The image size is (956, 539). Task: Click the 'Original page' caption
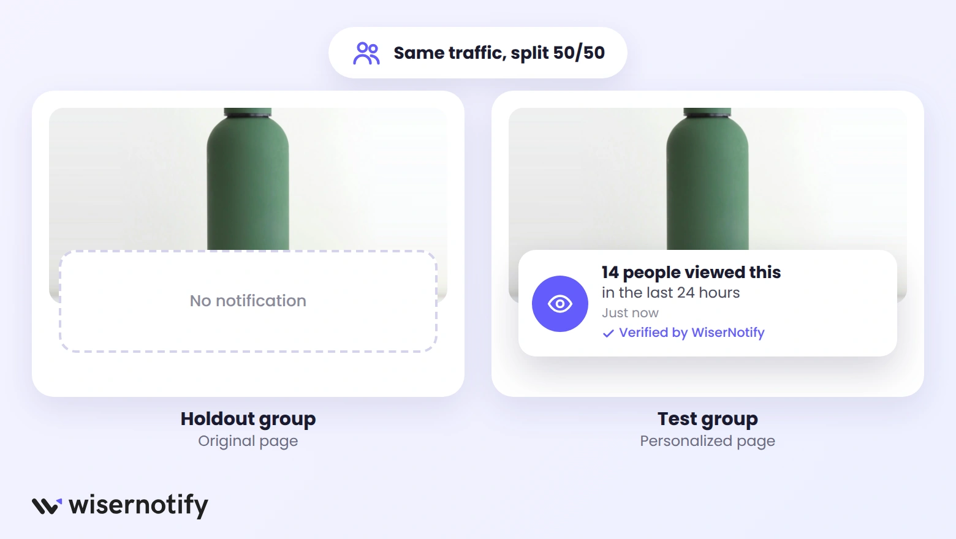pos(248,442)
